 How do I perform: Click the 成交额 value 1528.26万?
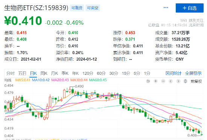pyautogui.click(x=181, y=39)
